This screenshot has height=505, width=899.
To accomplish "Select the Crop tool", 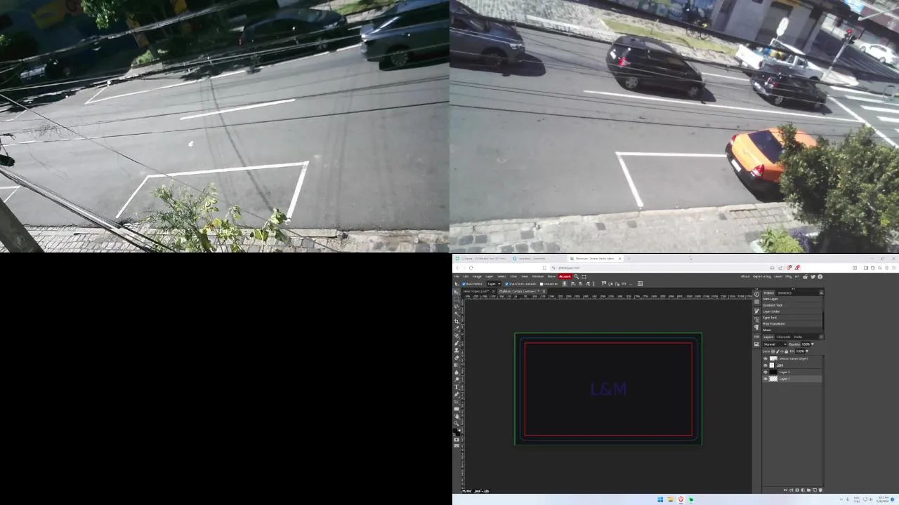I will tap(457, 321).
